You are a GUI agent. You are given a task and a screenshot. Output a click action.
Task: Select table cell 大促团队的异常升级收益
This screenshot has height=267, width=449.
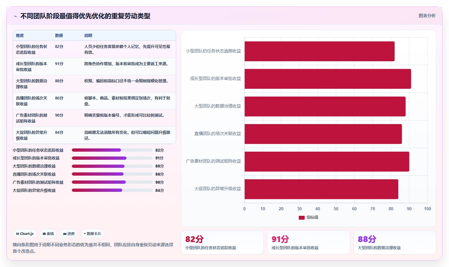click(x=32, y=135)
